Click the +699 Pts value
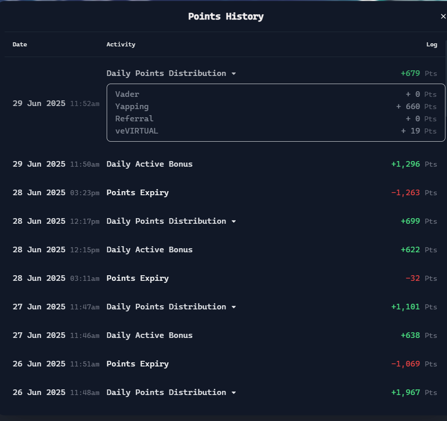 [x=419, y=221]
